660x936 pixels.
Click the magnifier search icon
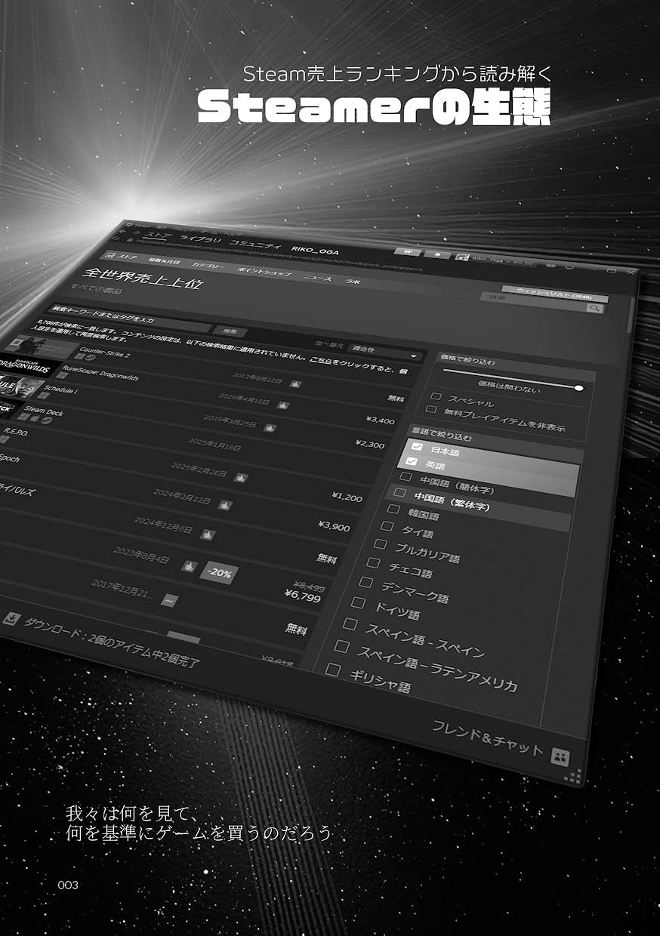tap(595, 308)
